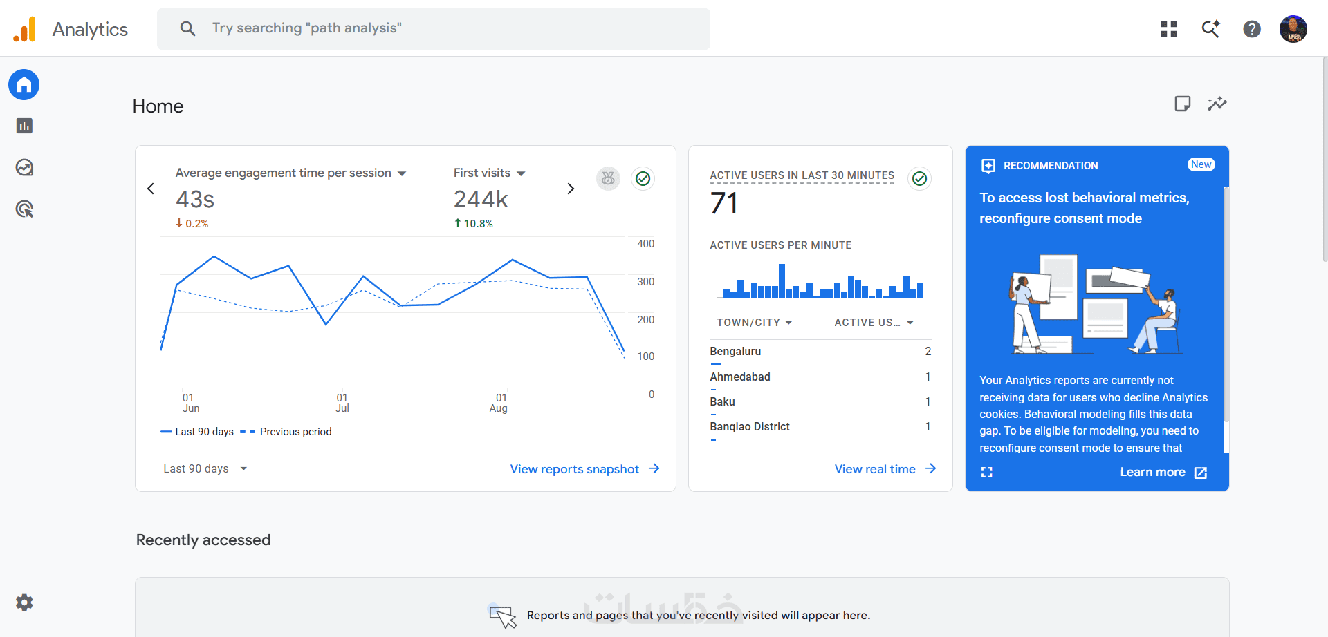This screenshot has height=637, width=1328.
Task: Click the customize card icon beside Insights
Action: point(1183,104)
